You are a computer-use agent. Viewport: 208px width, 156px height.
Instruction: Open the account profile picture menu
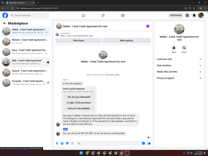pos(201,15)
